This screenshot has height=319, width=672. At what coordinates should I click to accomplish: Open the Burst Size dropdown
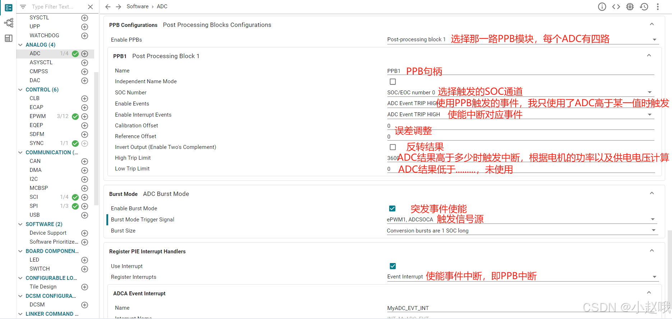522,231
